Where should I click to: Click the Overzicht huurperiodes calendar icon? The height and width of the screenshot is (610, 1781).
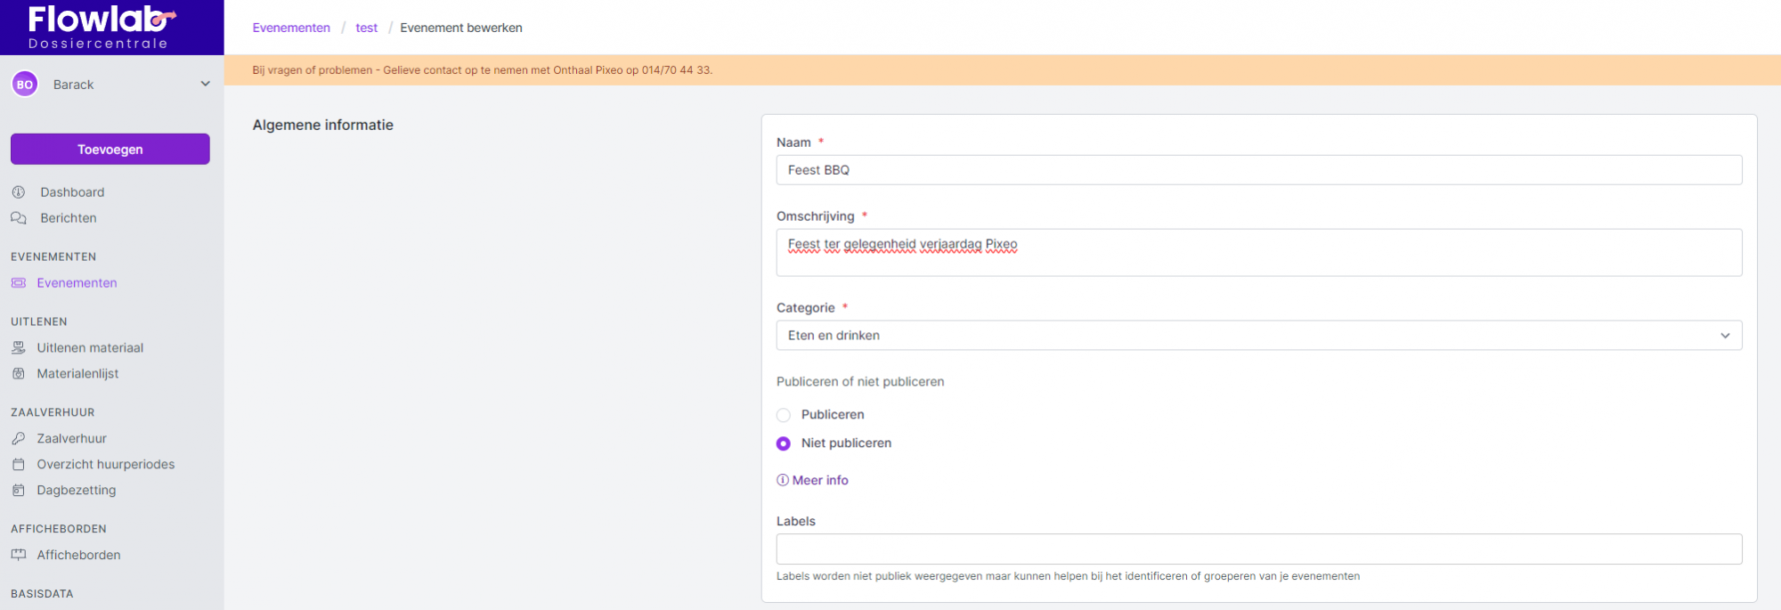point(19,465)
